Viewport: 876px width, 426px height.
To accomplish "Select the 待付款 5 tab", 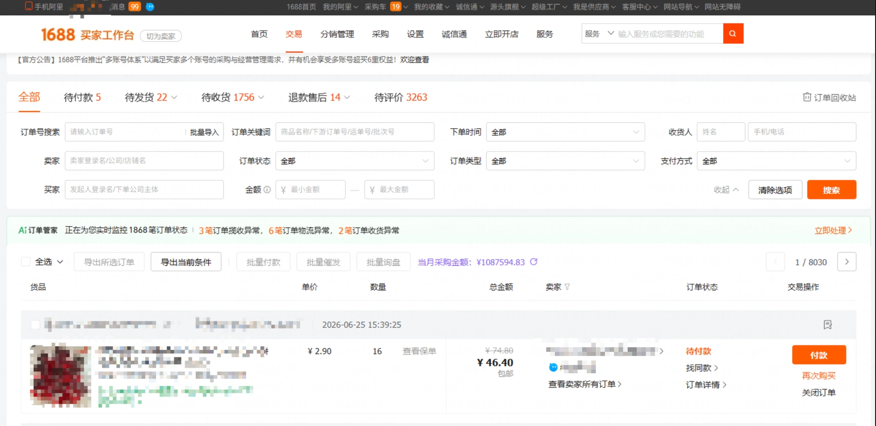I will [82, 97].
